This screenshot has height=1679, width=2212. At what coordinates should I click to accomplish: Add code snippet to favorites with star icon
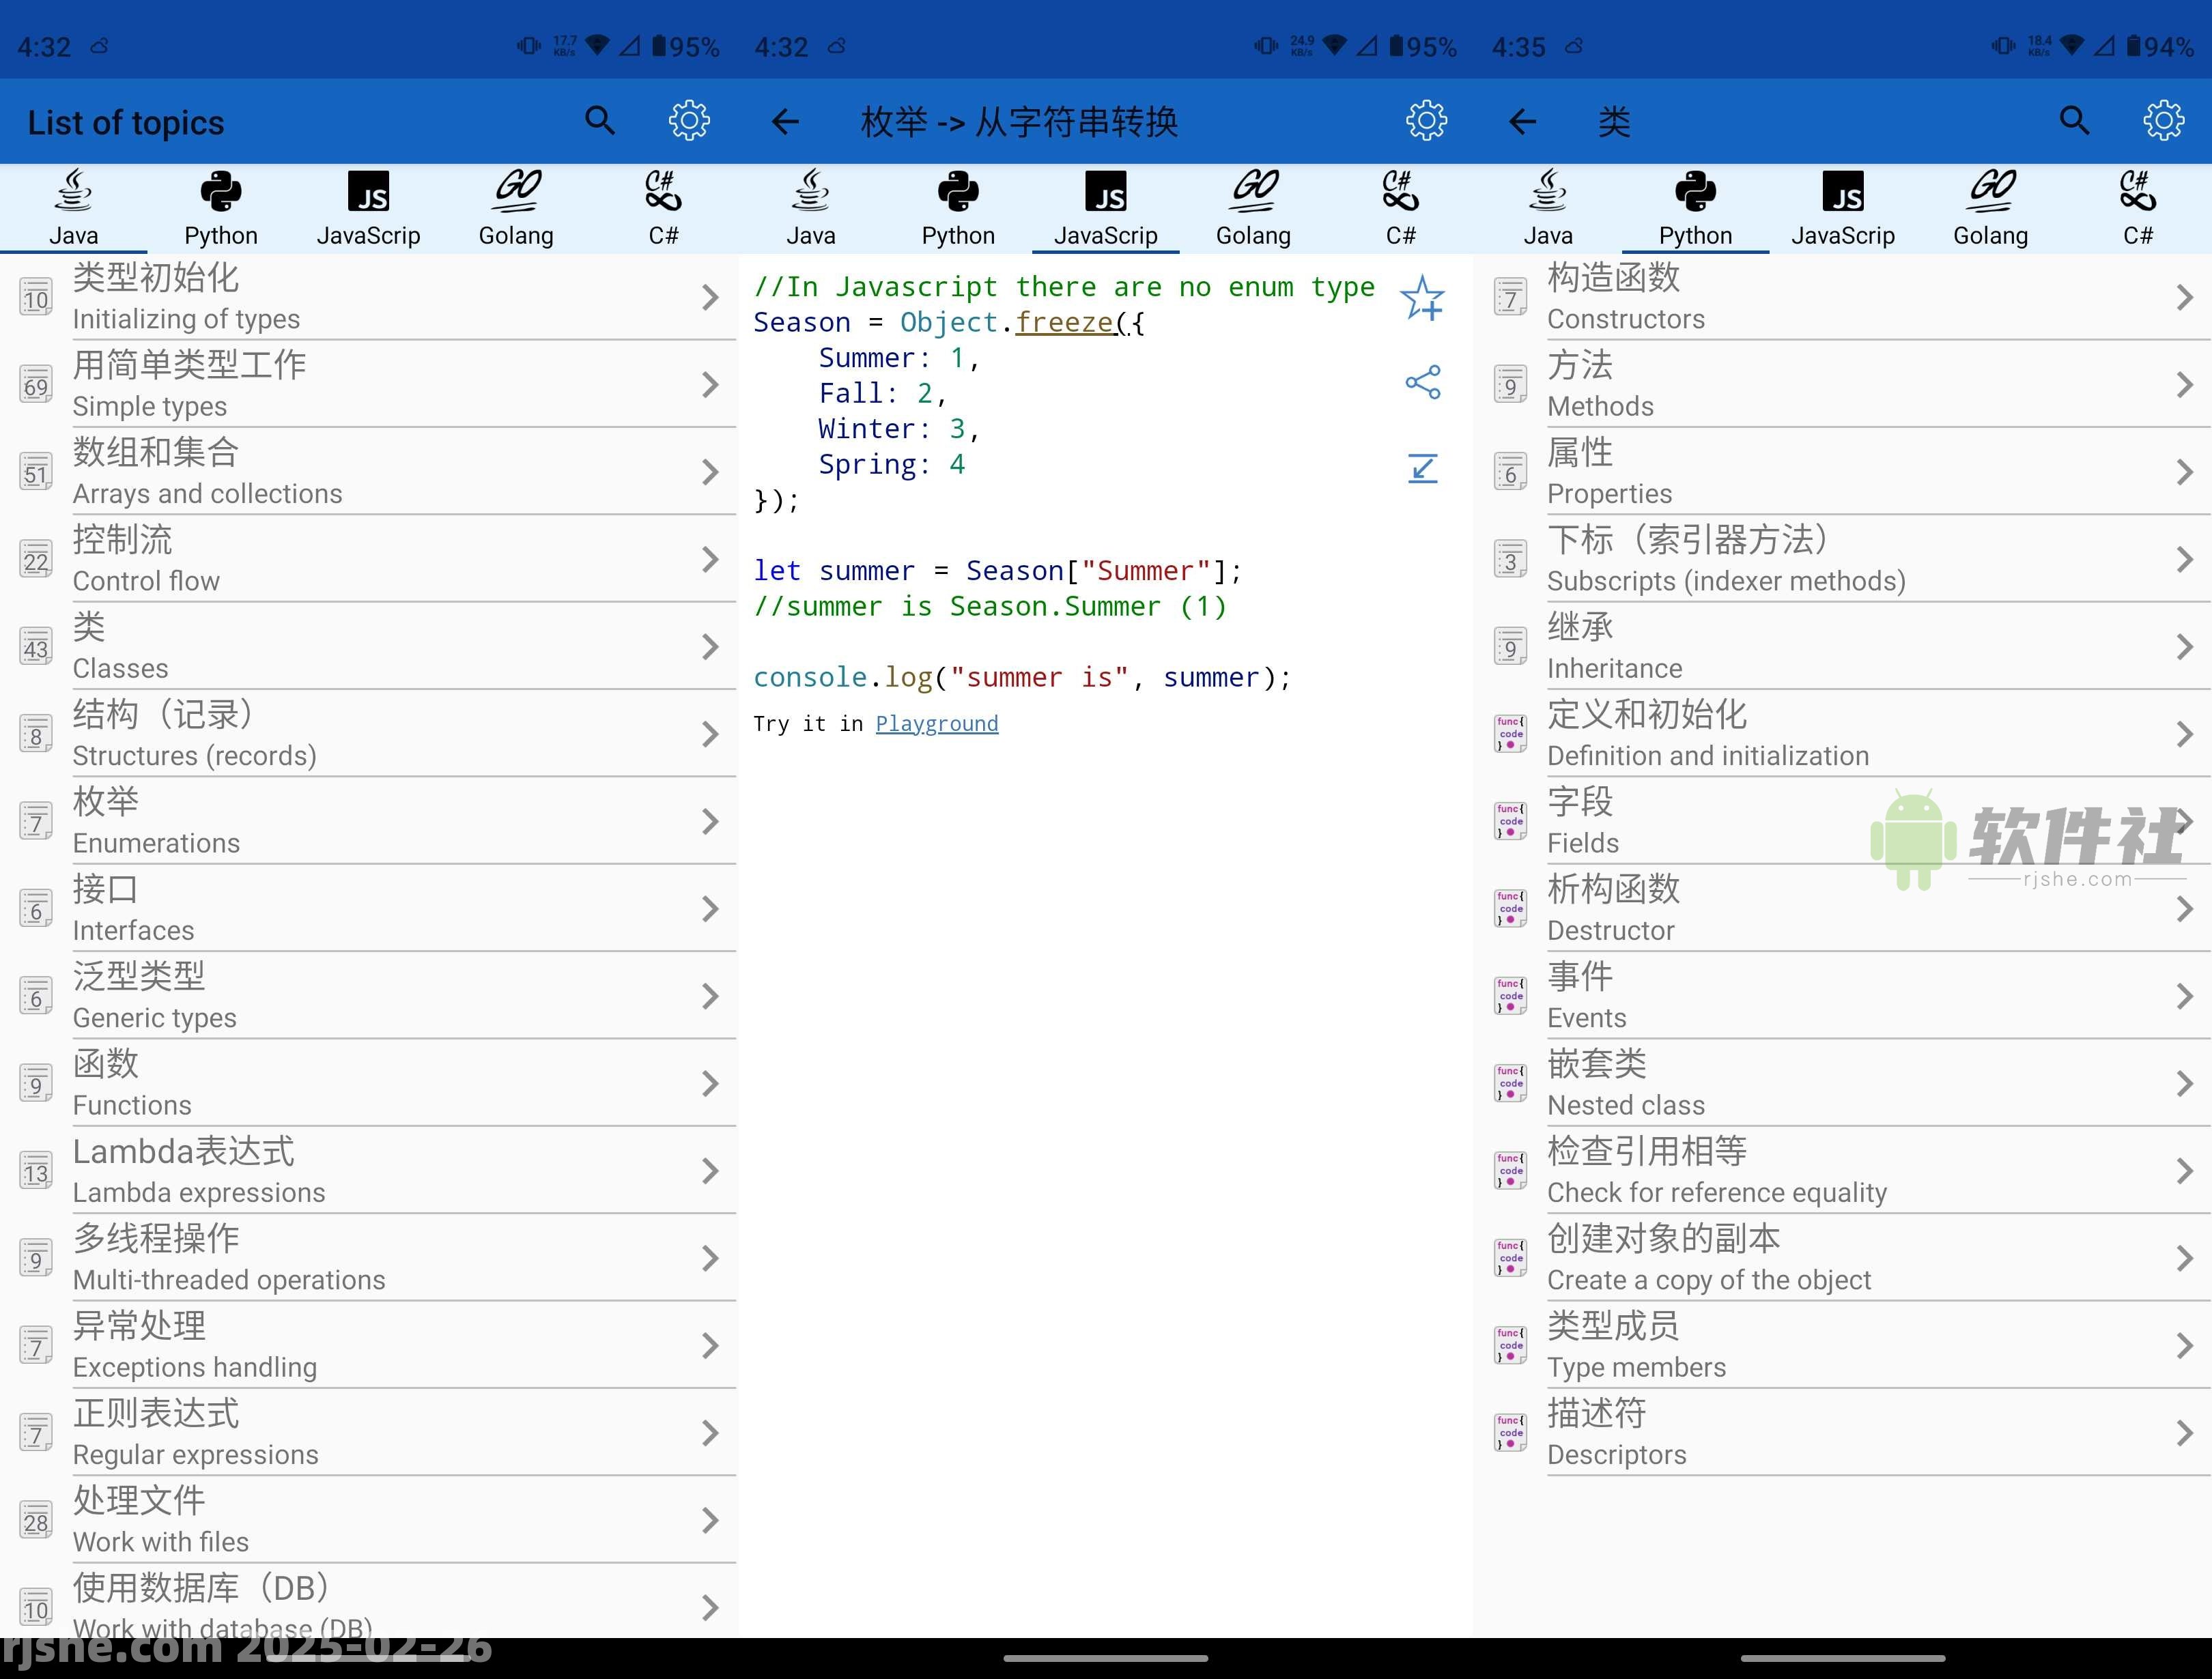tap(1422, 298)
